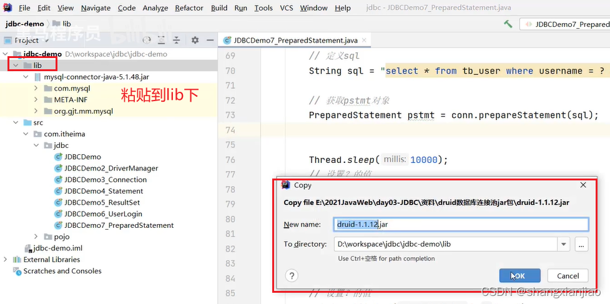Screen dimensions: 610x304
Task: Click the External Libraries icon
Action: point(17,259)
